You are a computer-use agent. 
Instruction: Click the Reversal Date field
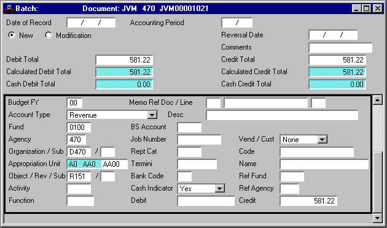point(333,35)
